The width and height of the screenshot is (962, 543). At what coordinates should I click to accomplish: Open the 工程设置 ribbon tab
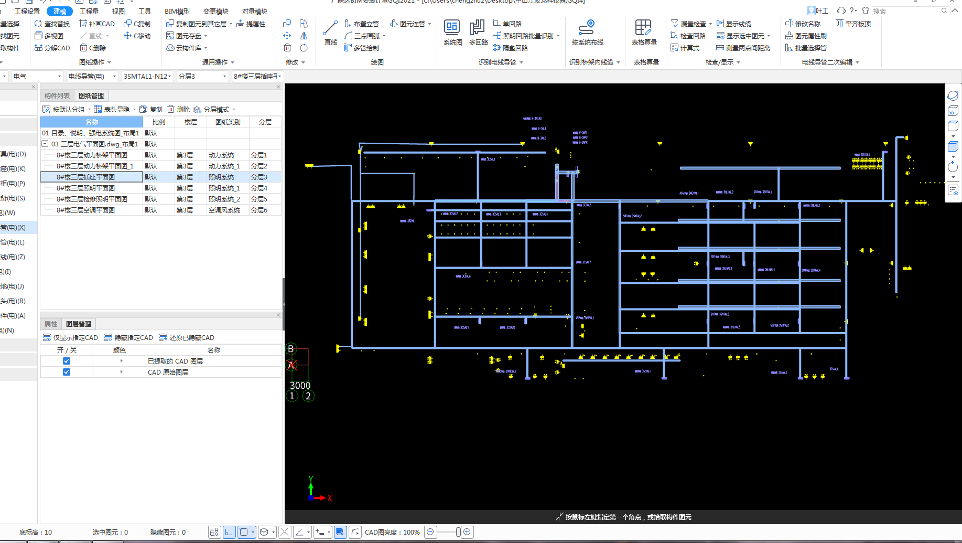coord(27,11)
